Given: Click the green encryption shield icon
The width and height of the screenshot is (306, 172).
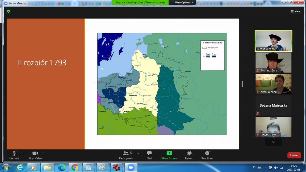Looking at the screenshot, I should tap(9, 11).
